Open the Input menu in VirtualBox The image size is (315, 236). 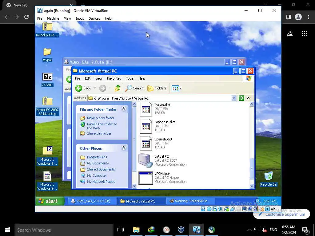point(80,18)
